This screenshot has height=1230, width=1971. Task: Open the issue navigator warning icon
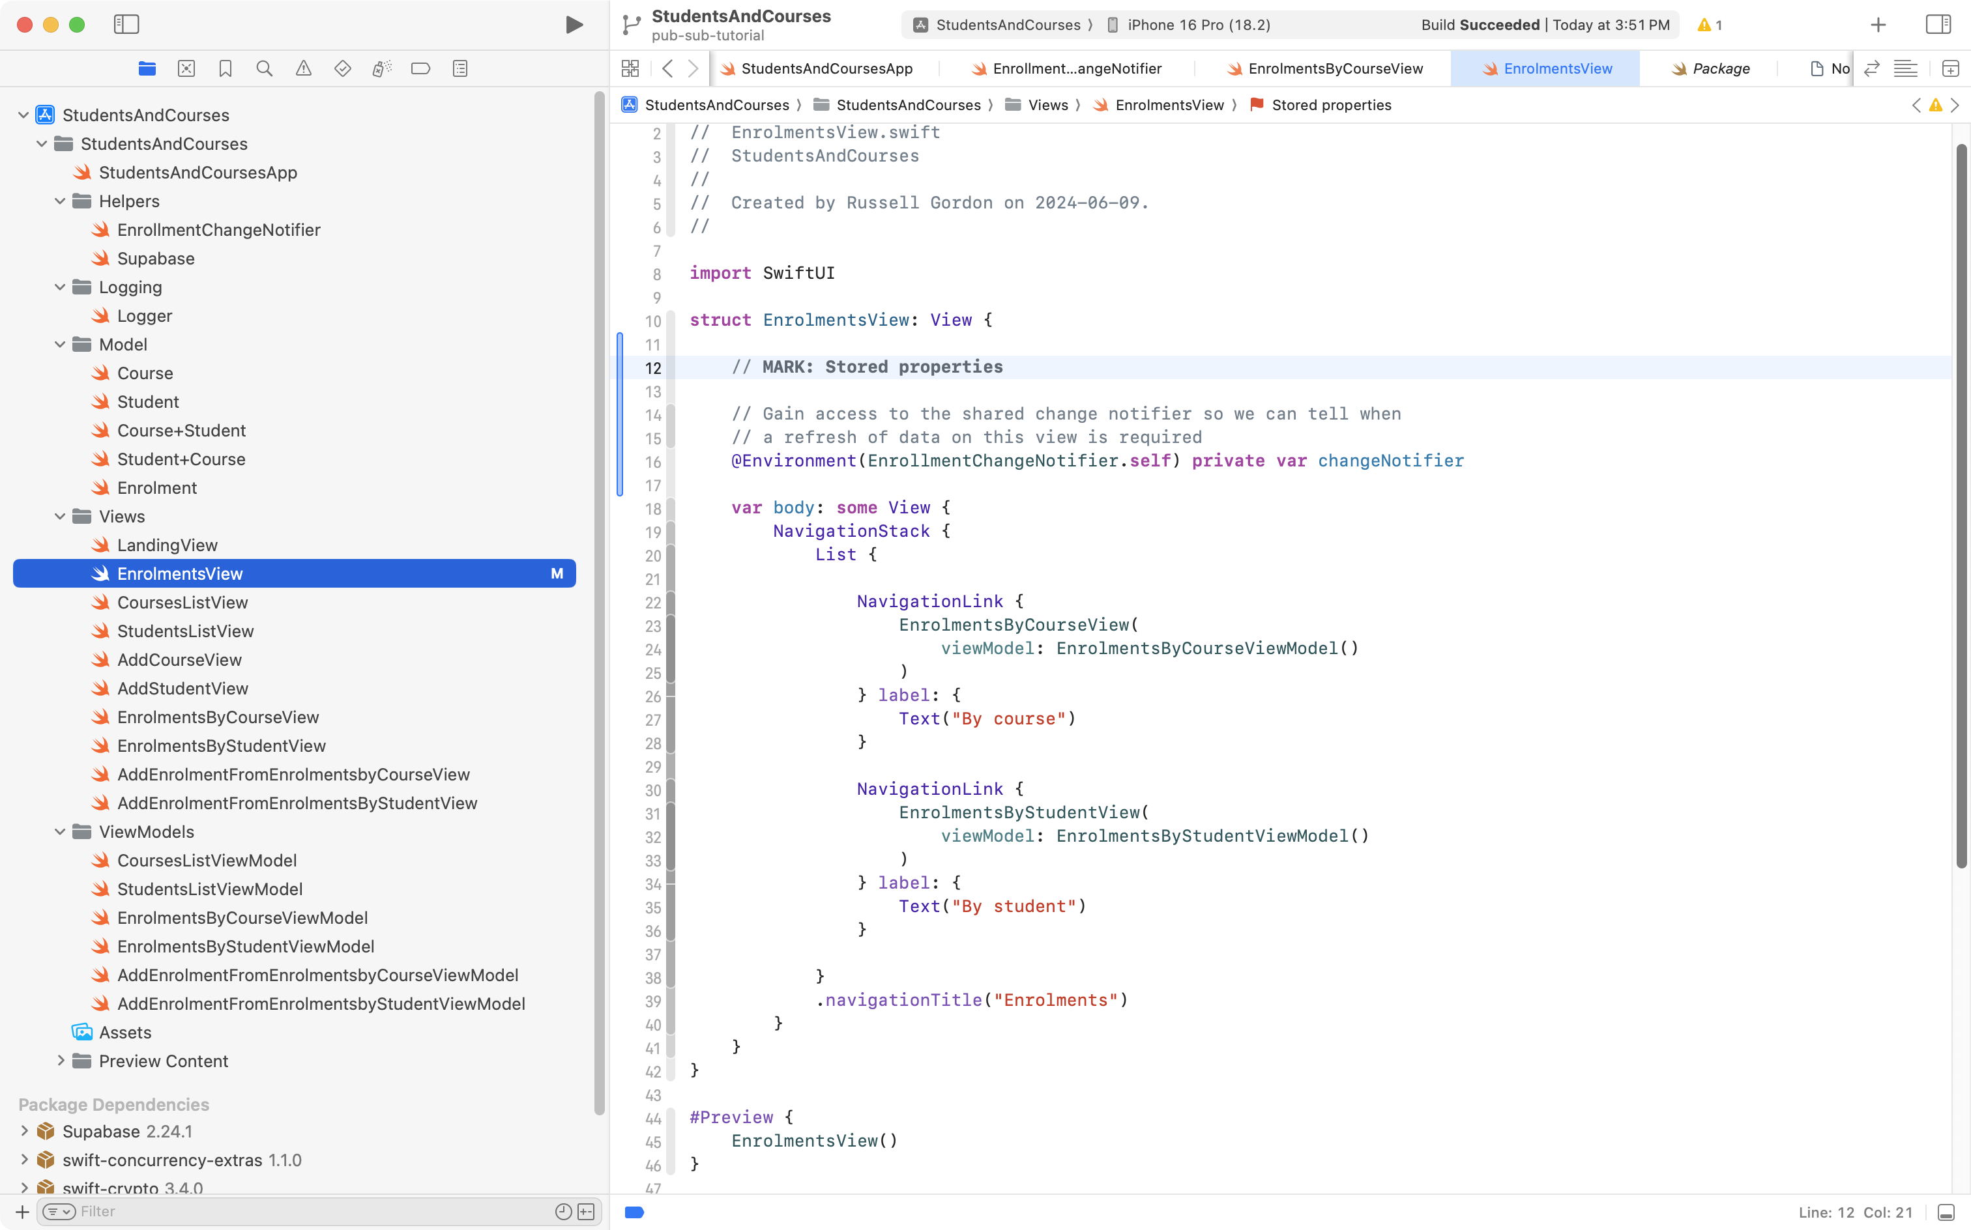point(304,68)
